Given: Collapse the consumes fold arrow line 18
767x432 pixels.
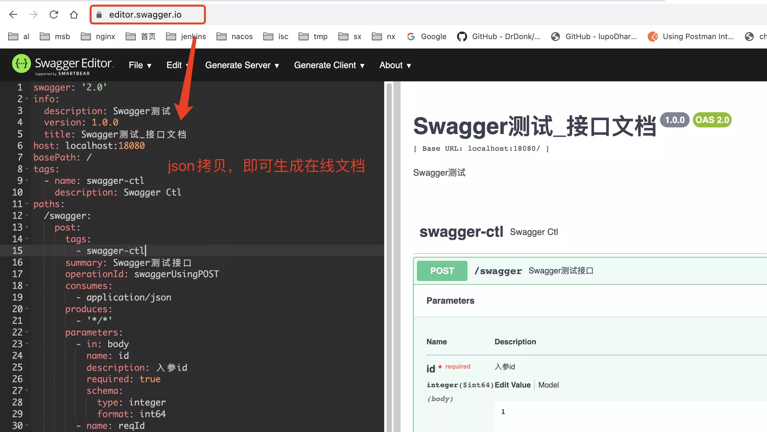Looking at the screenshot, I should click(x=27, y=286).
